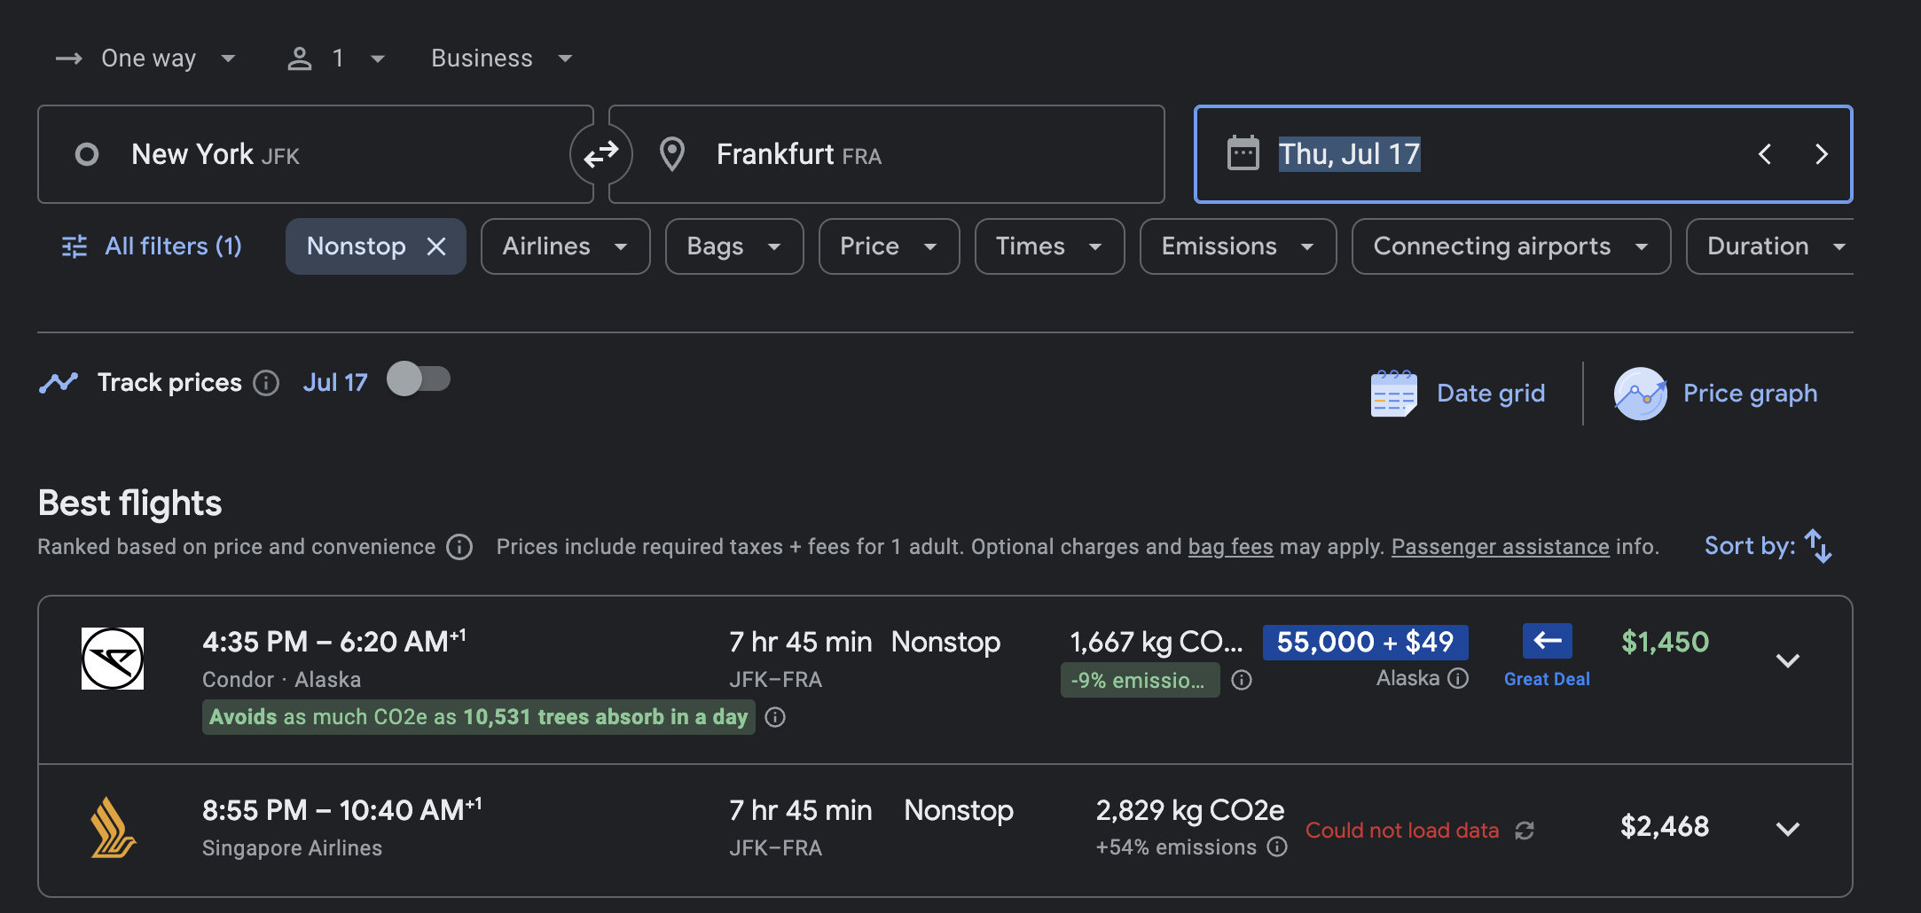Click the Could not load data message

pos(1402,831)
